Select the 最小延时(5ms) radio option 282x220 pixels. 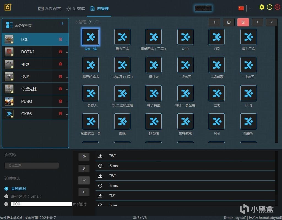[x=6, y=196]
